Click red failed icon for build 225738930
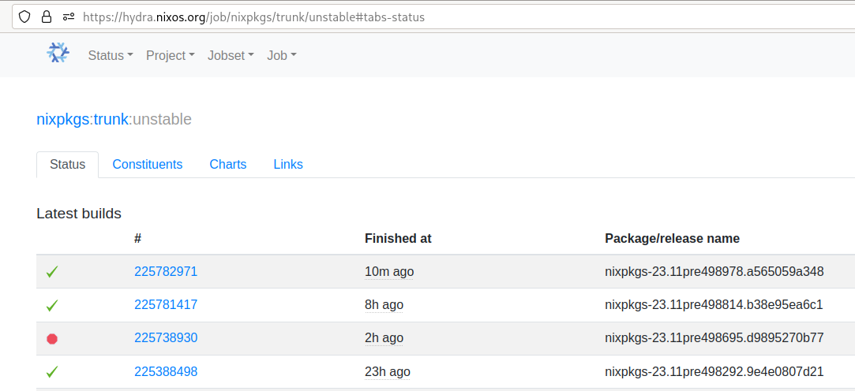This screenshot has height=391, width=855. tap(52, 339)
